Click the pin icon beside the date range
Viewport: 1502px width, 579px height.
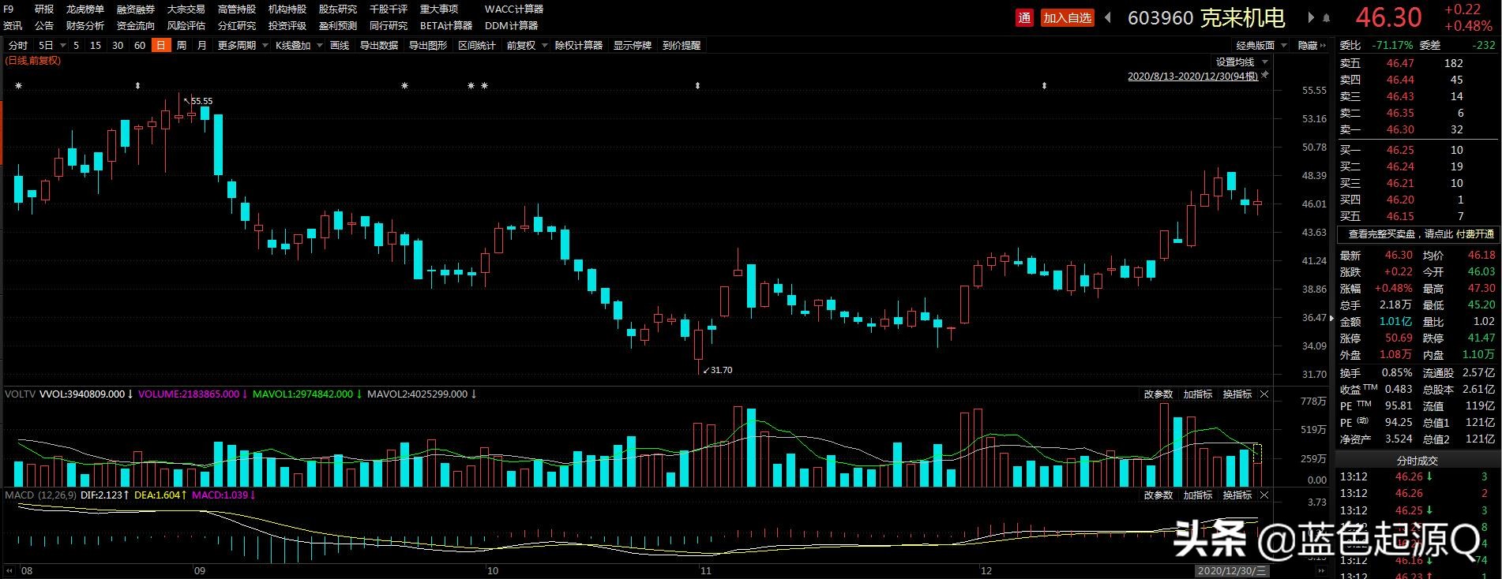[1265, 76]
